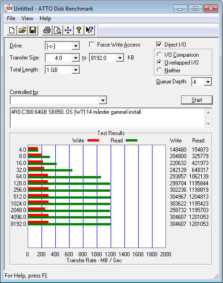Save results with the floppy disk icon
The height and width of the screenshot is (283, 223).
click(33, 30)
